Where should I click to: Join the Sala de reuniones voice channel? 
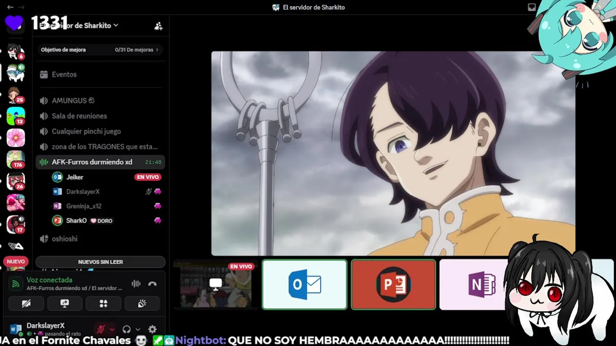pyautogui.click(x=101, y=116)
